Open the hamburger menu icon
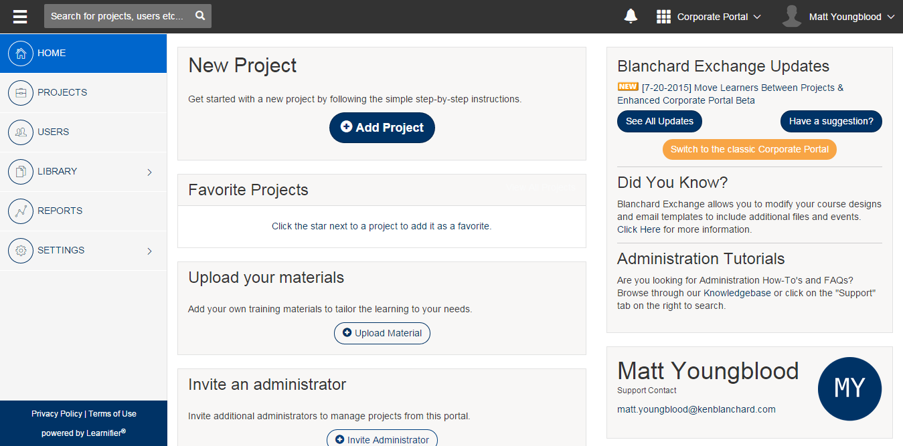Viewport: 903px width, 446px height. [x=20, y=17]
